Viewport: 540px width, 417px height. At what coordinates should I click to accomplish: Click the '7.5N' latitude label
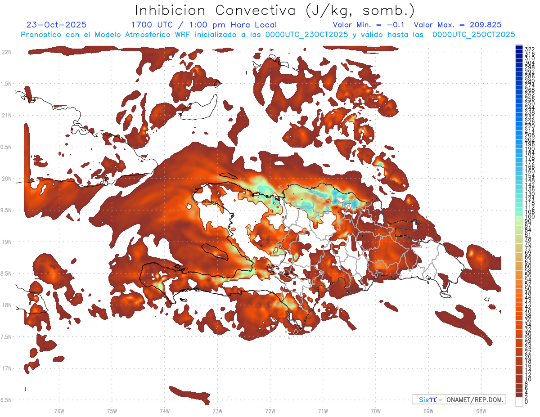tap(6, 337)
